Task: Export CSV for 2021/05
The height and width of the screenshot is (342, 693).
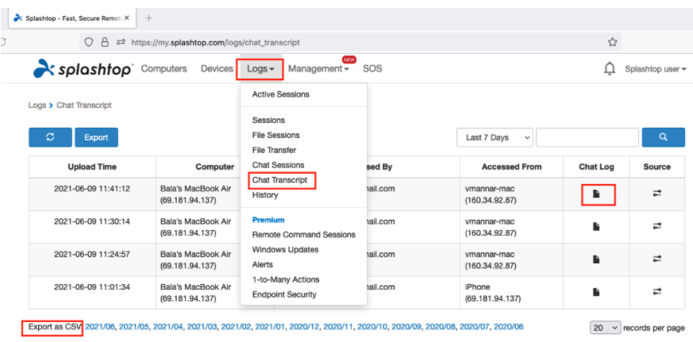Action: tap(134, 328)
